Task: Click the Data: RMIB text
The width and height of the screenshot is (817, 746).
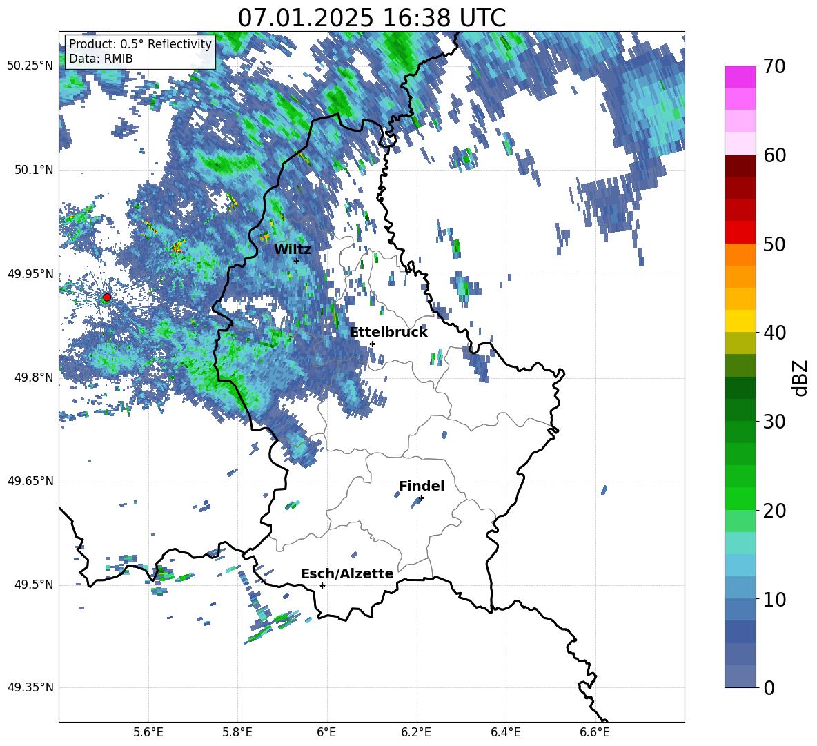Action: (101, 59)
